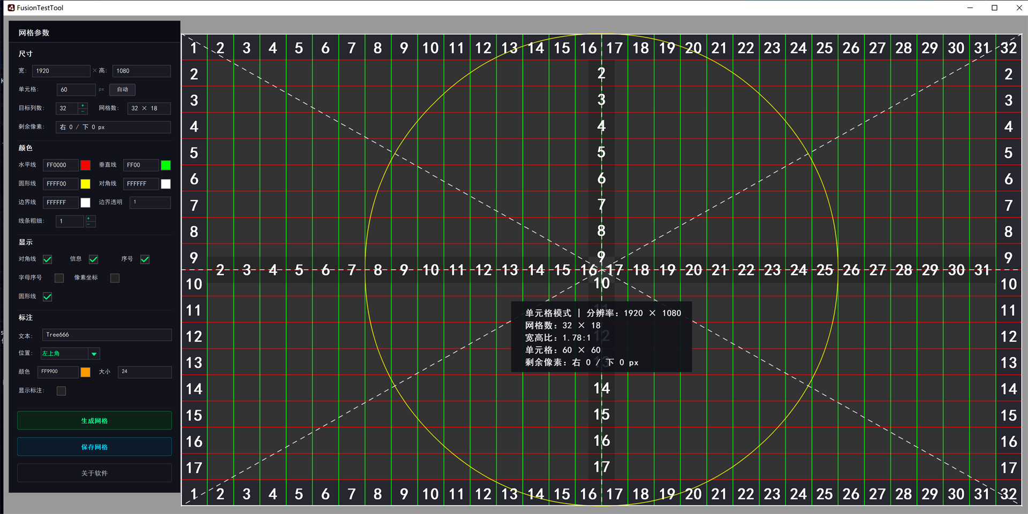
Task: Decrease 目标列数 target columns with minus stepper
Action: click(83, 111)
